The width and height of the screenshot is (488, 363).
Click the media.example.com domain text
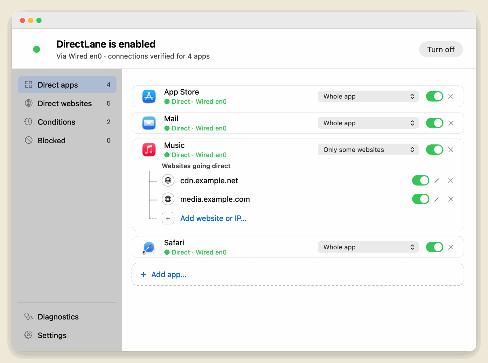click(215, 199)
